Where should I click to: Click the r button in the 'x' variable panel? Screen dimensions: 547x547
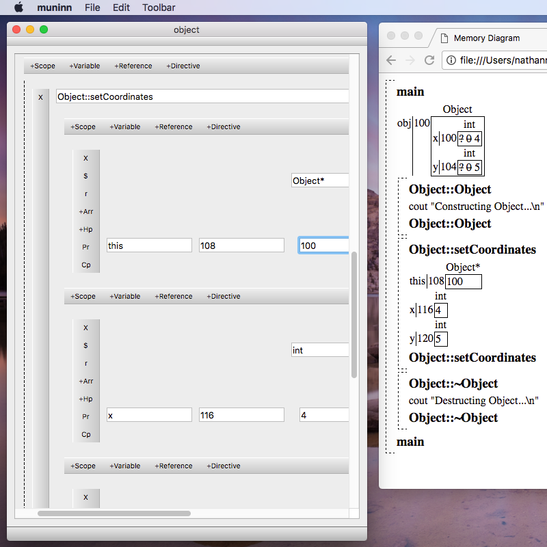pyautogui.click(x=85, y=363)
